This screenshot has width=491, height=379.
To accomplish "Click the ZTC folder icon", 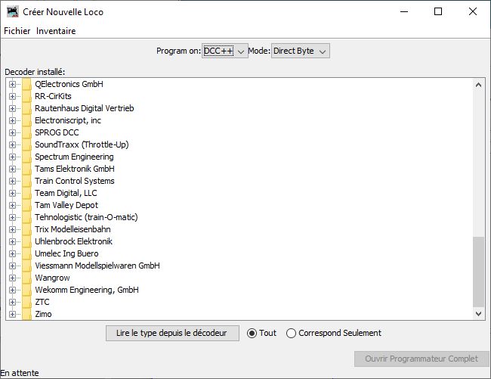I will pyautogui.click(x=27, y=302).
